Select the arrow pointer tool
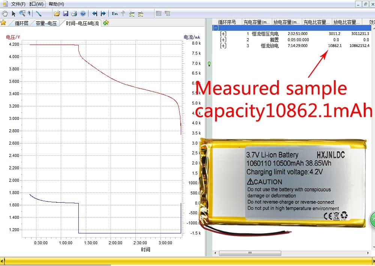Viewport: 375px width, 266px height. coord(13,13)
